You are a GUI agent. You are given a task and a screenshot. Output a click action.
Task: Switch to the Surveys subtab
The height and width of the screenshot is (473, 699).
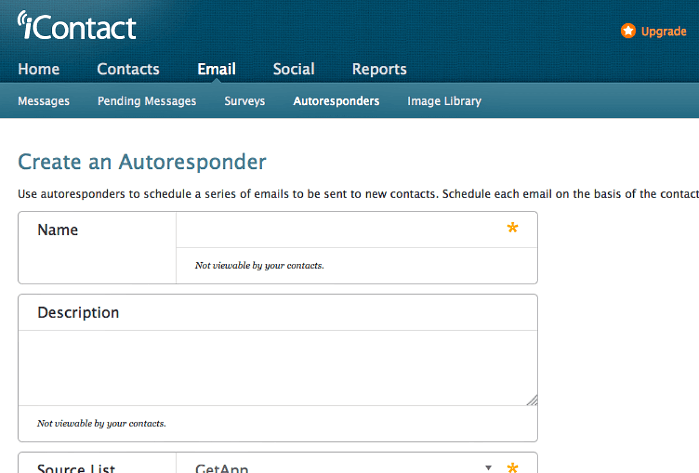(244, 100)
